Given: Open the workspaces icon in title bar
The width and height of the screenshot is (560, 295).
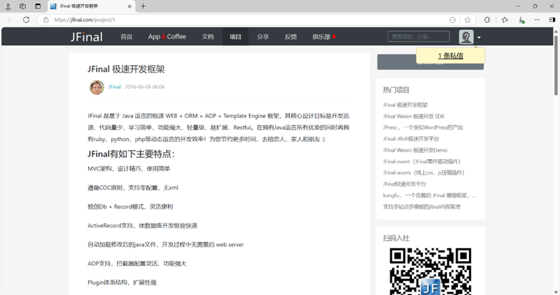Looking at the screenshot, I should point(23,6).
